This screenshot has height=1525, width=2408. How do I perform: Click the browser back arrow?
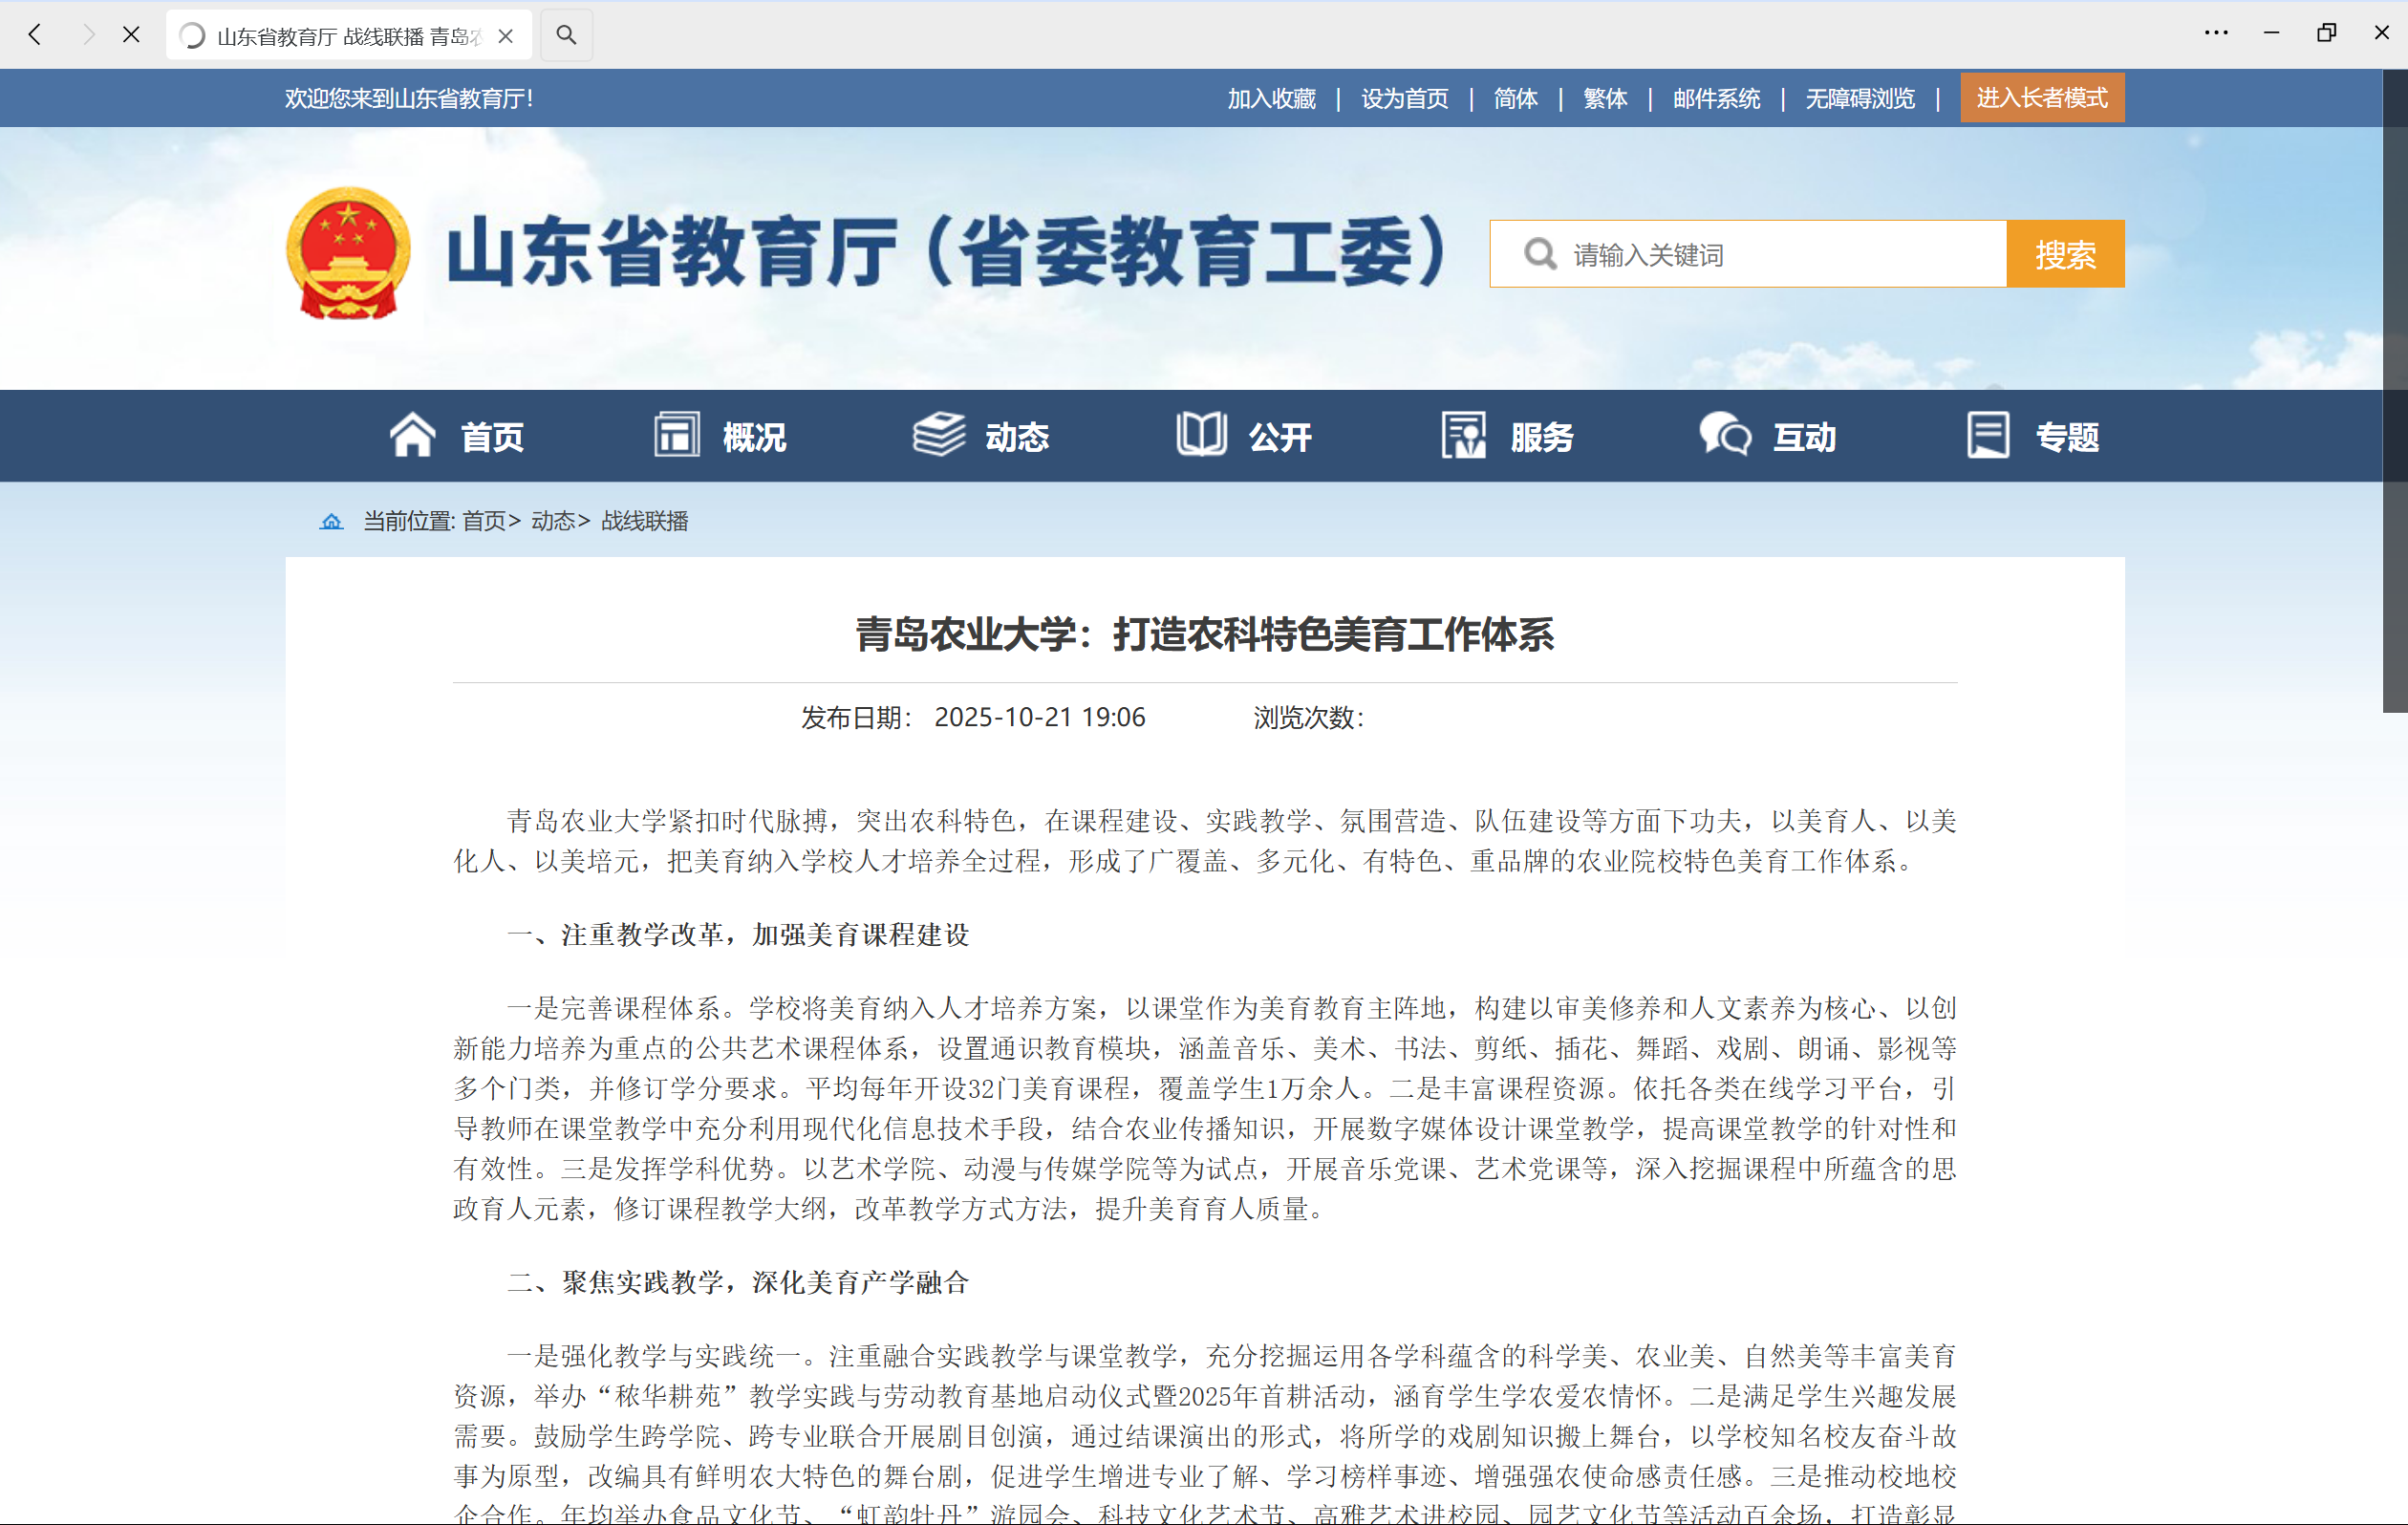[x=35, y=35]
